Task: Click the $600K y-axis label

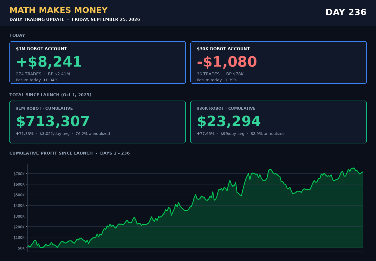Action: [x=19, y=184]
